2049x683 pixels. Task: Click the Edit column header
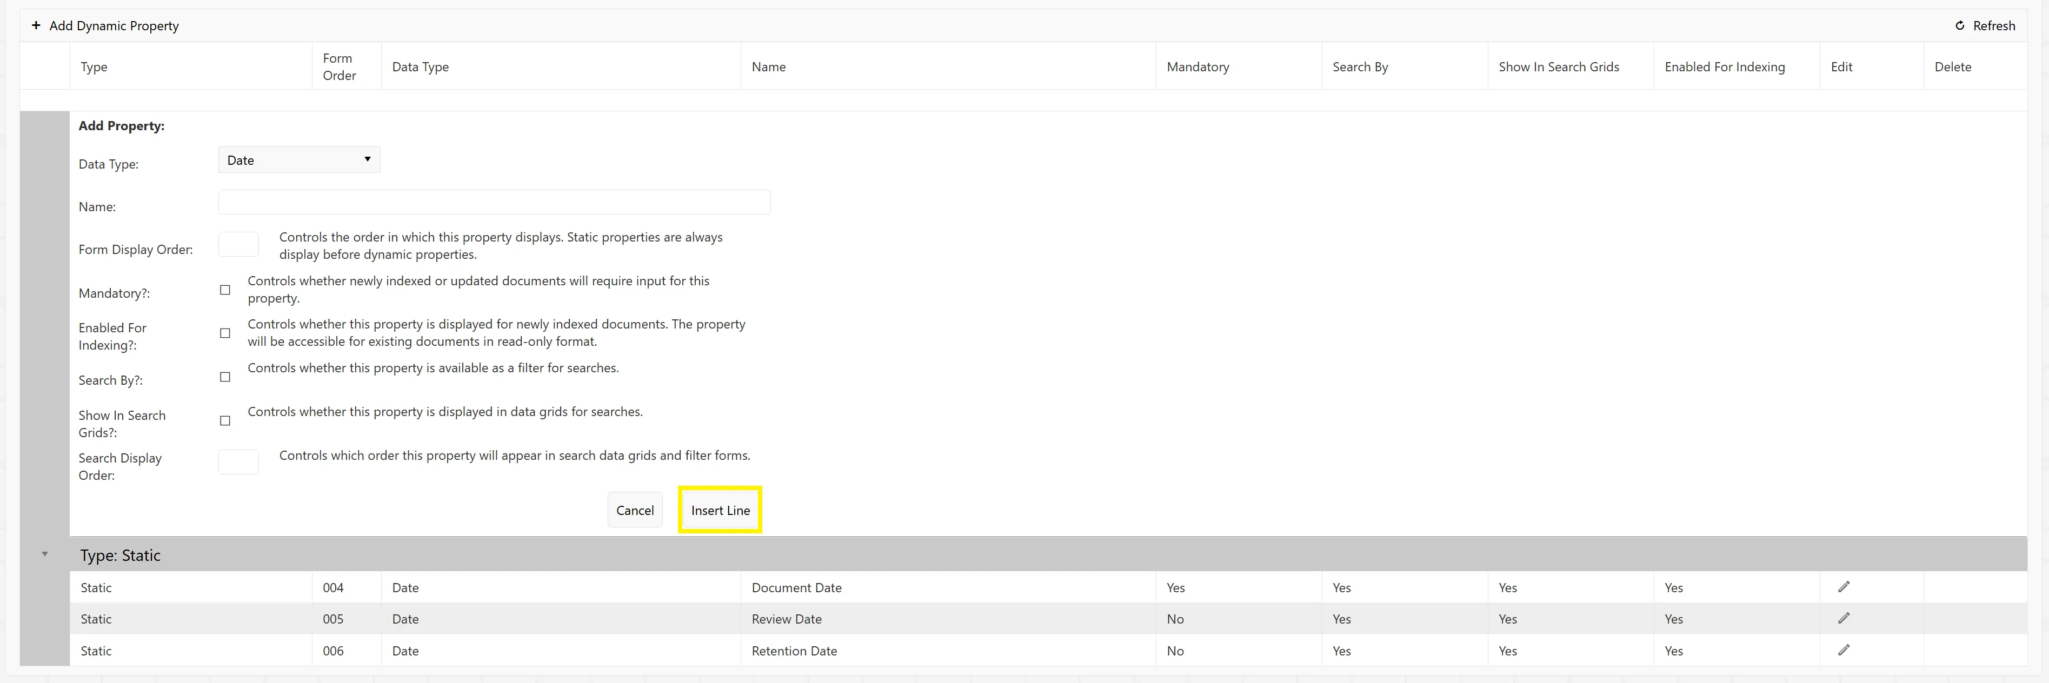(x=1841, y=67)
